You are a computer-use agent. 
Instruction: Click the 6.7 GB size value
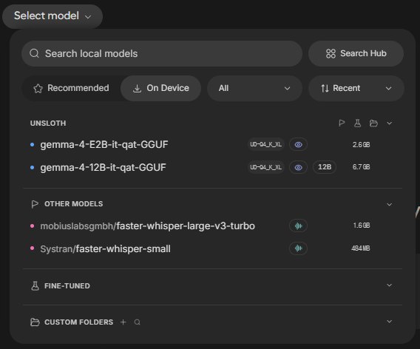coord(361,167)
